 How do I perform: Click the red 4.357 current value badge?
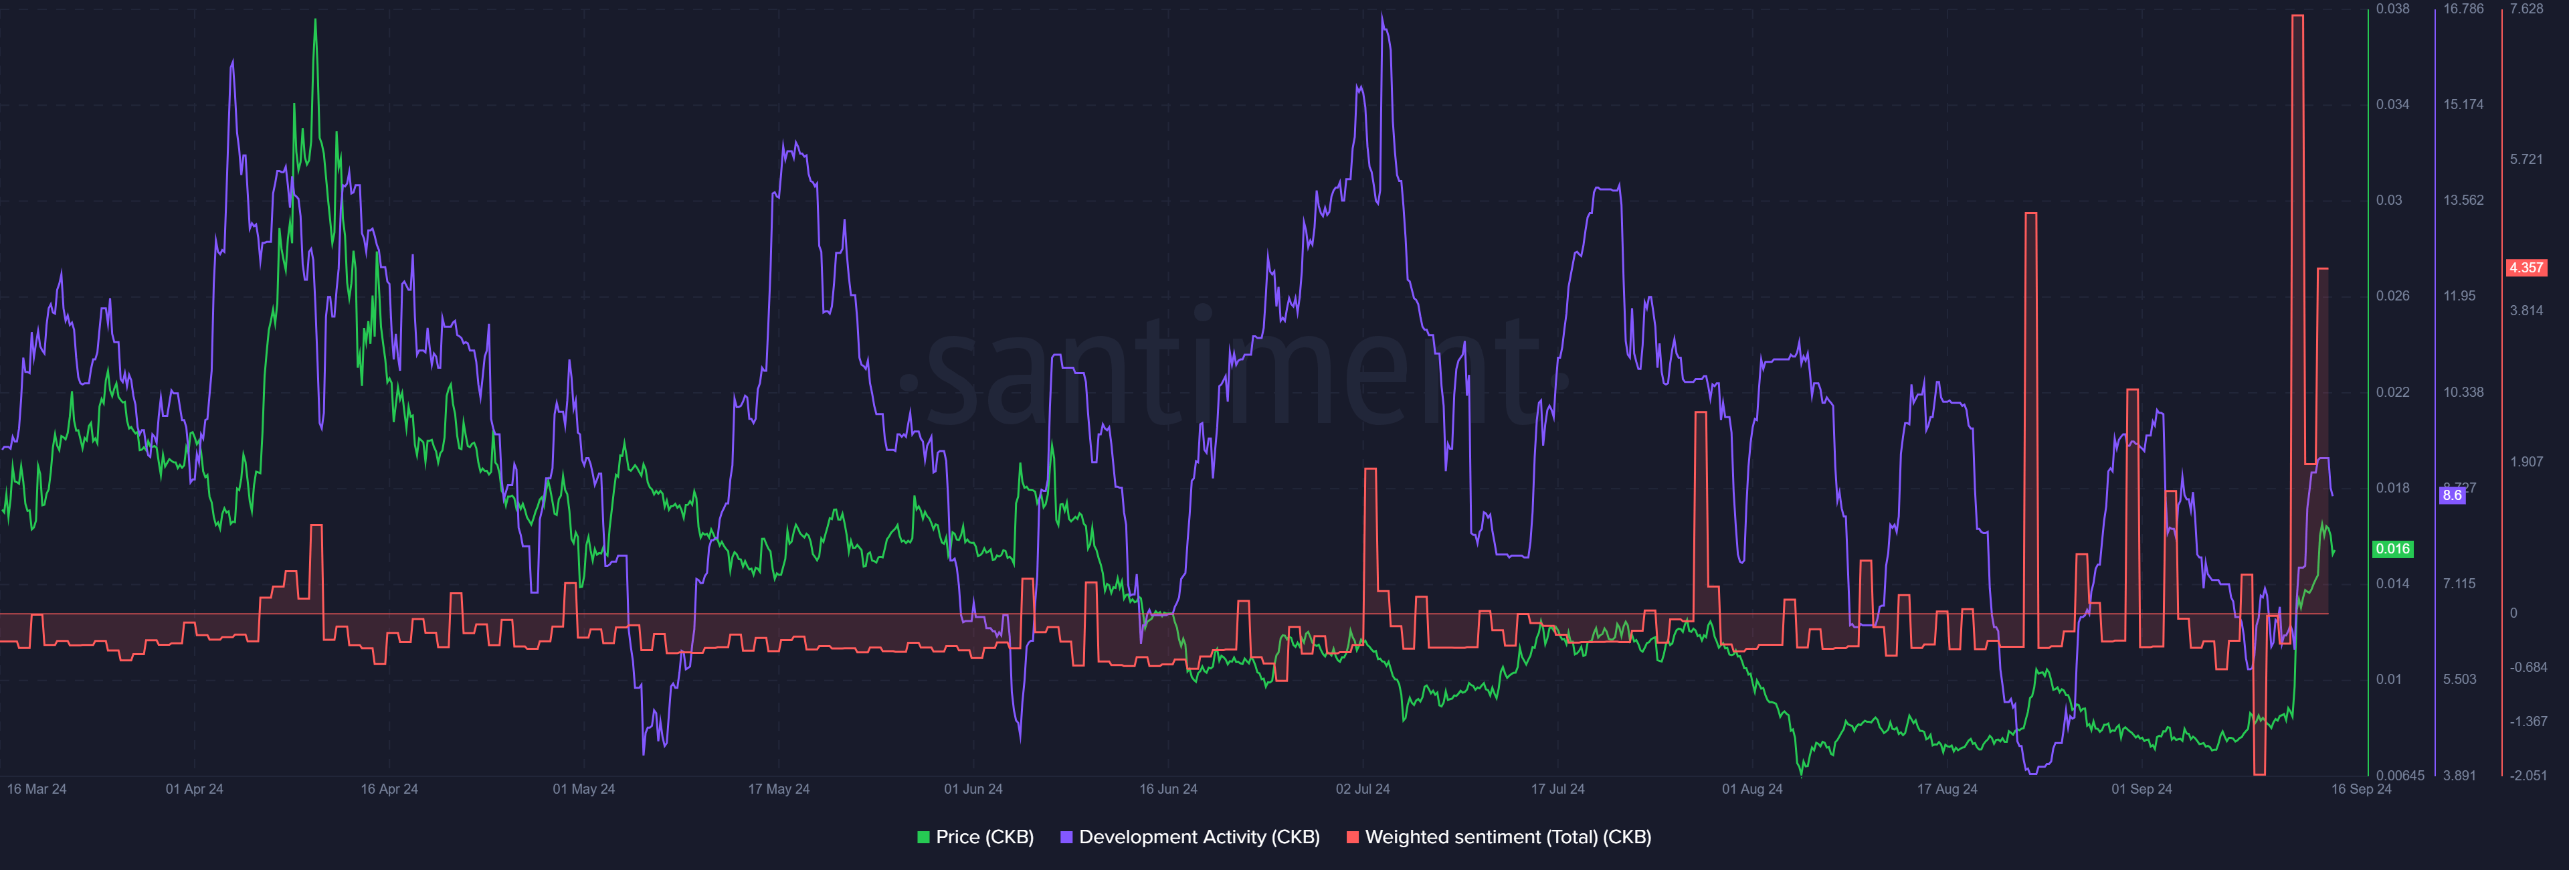click(x=2526, y=268)
